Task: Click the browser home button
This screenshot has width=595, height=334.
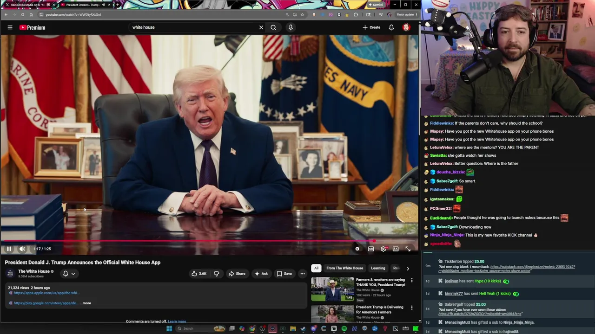Action: tap(31, 14)
